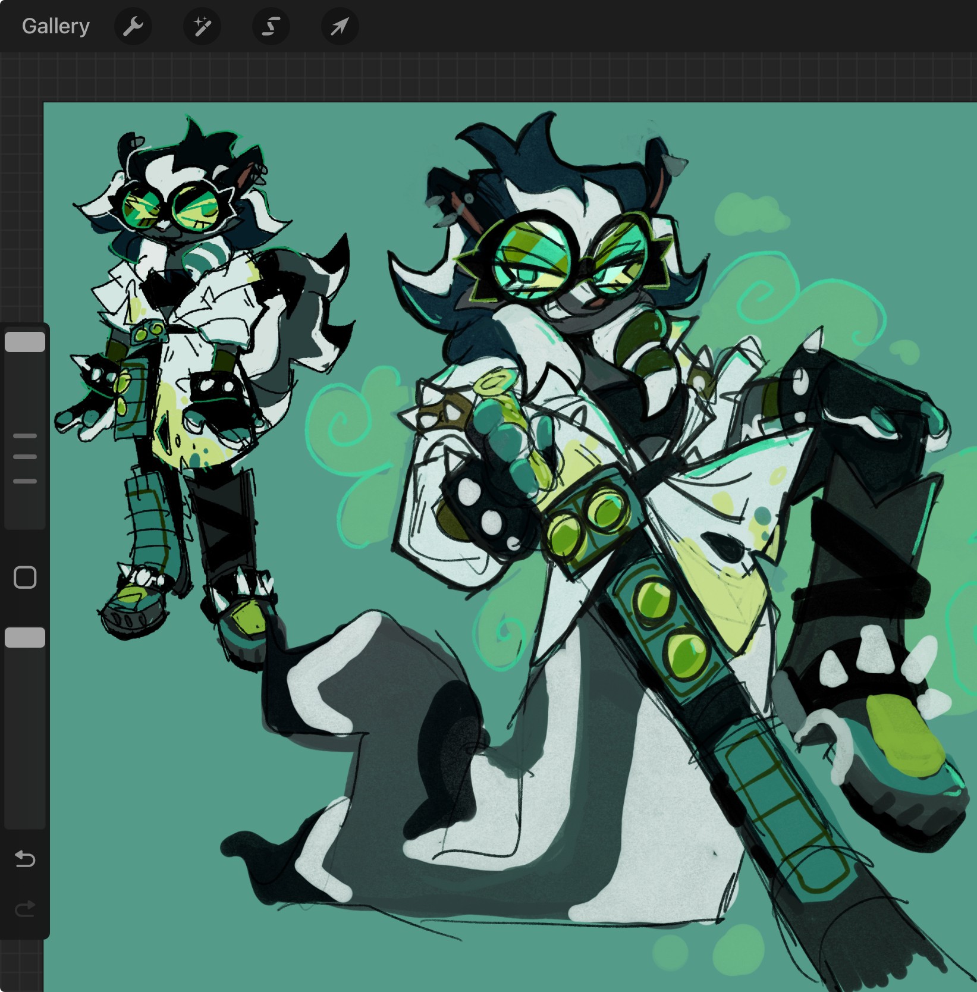Tap the square Modify button in sidebar
The image size is (977, 992).
pos(25,577)
